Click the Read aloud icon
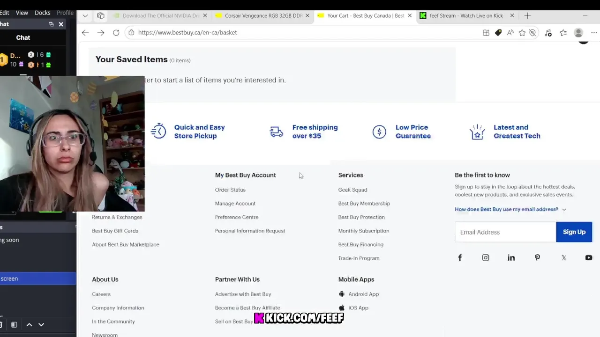The height and width of the screenshot is (337, 600). (510, 32)
